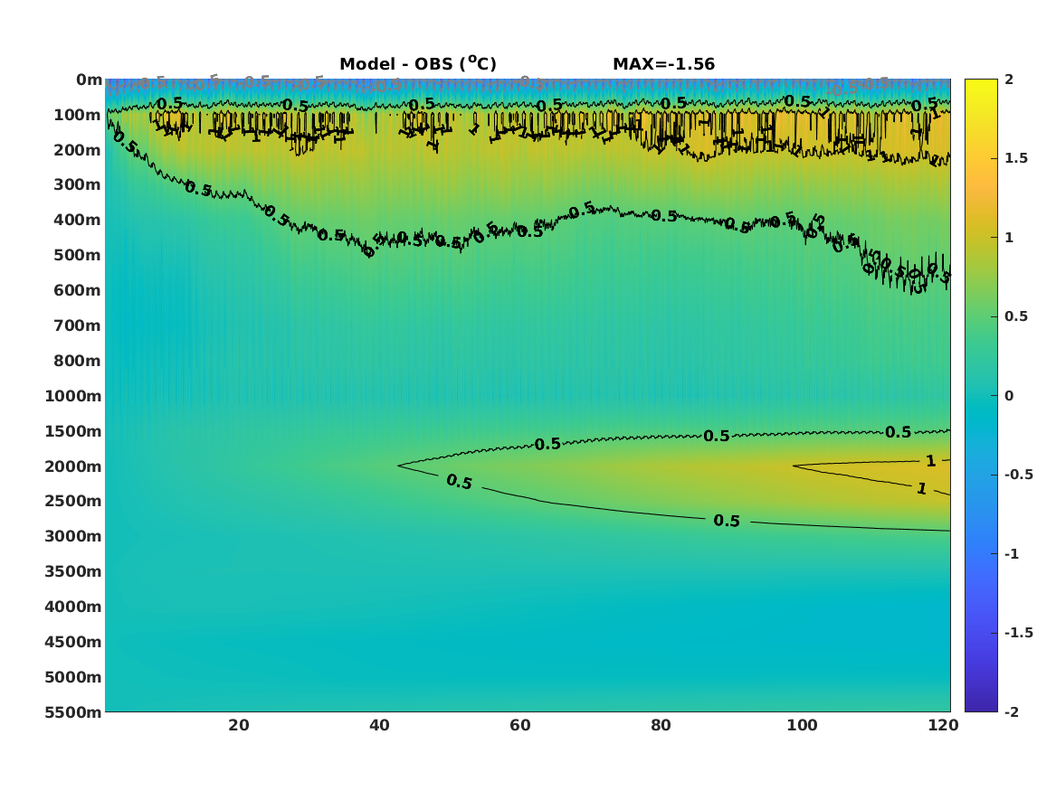Click the colorbar tick label "-1"
This screenshot has width=1056, height=791.
tap(1012, 553)
